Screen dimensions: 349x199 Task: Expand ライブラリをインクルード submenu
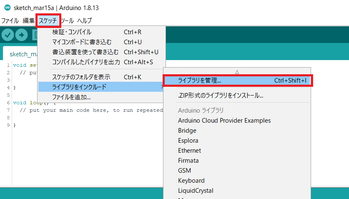pyautogui.click(x=102, y=87)
